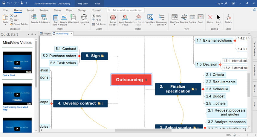
Task: Switch to Outline view
Action: pos(192,19)
